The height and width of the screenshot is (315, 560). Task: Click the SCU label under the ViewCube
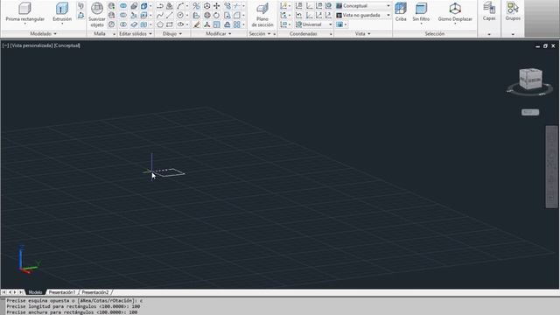530,112
